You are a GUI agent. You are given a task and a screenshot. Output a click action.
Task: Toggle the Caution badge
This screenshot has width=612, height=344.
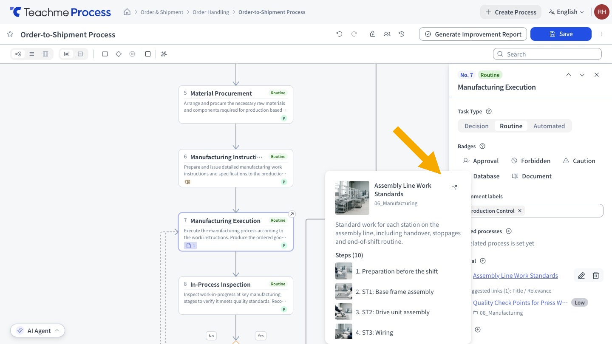(579, 161)
